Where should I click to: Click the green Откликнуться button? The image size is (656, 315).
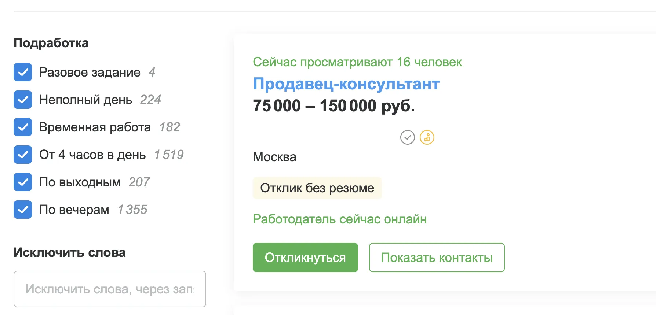305,257
